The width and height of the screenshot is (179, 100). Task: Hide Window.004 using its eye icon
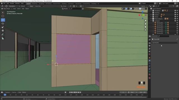coord(177,29)
